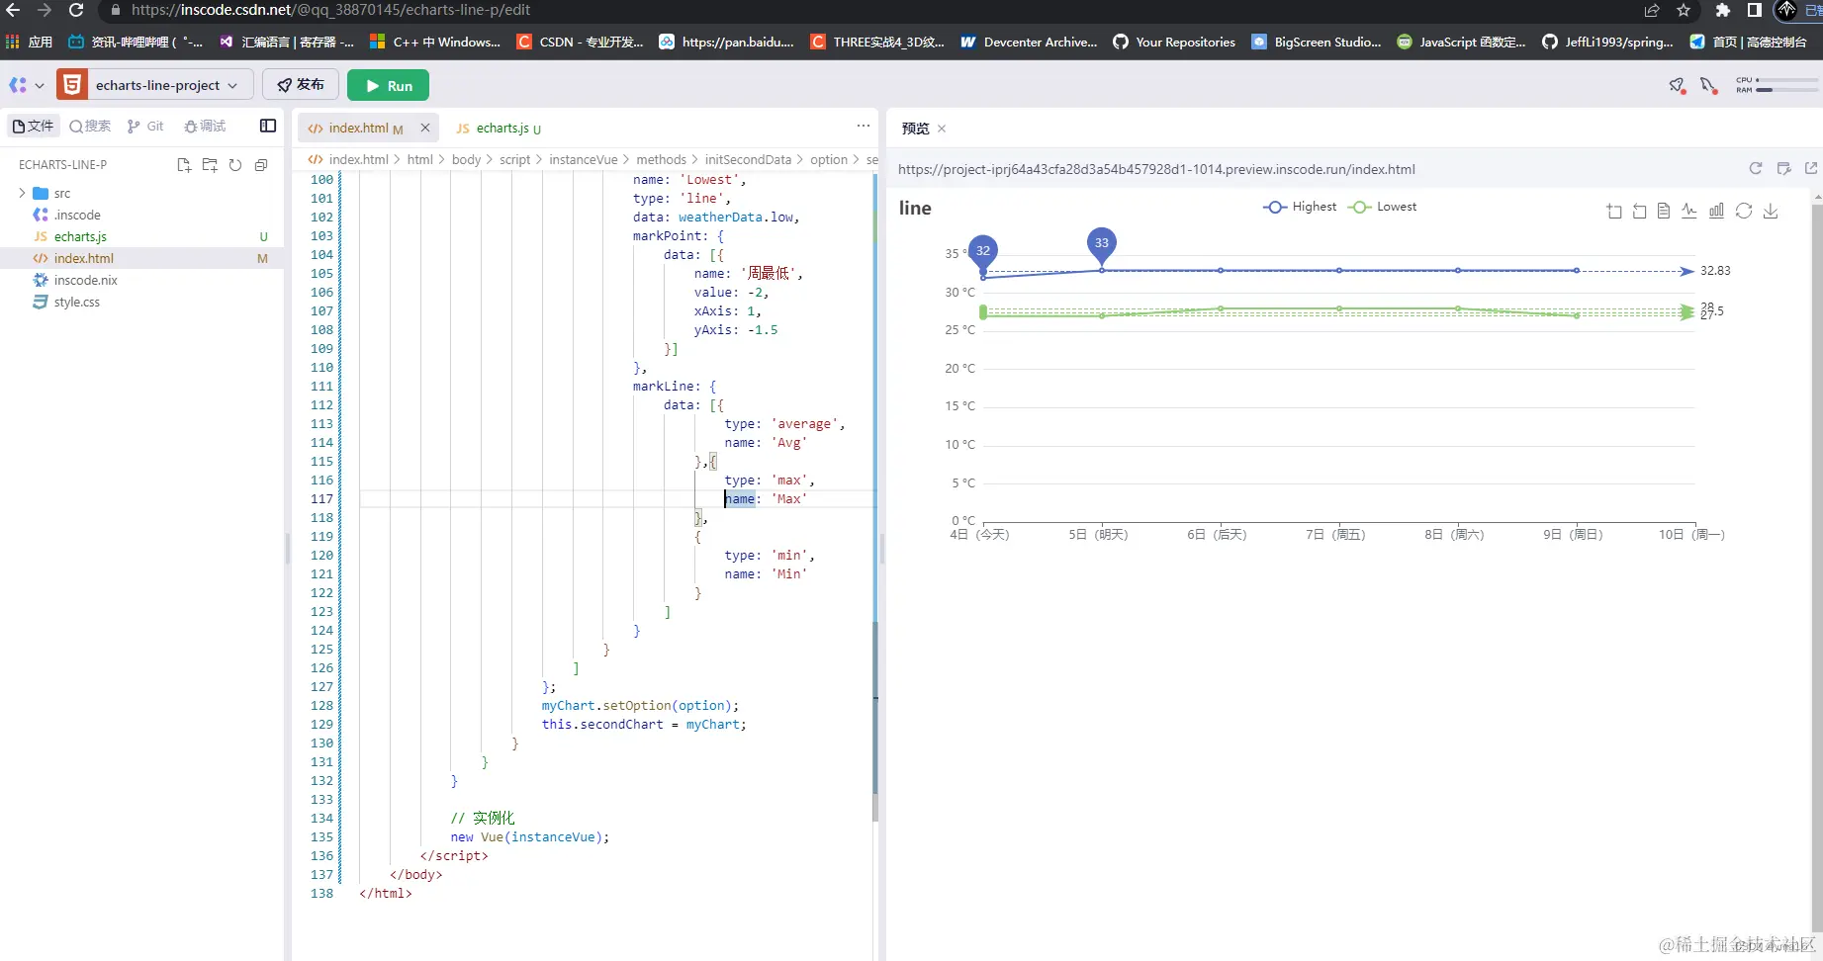Screen dimensions: 1823x961
Task: Open BigScreen Studio bookmark
Action: pyautogui.click(x=1317, y=42)
